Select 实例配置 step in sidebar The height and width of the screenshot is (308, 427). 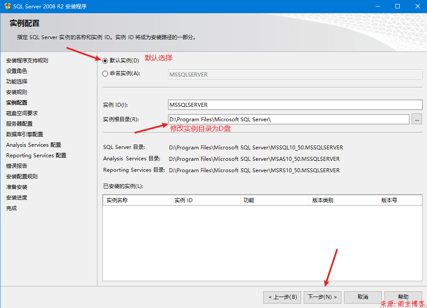coord(17,103)
